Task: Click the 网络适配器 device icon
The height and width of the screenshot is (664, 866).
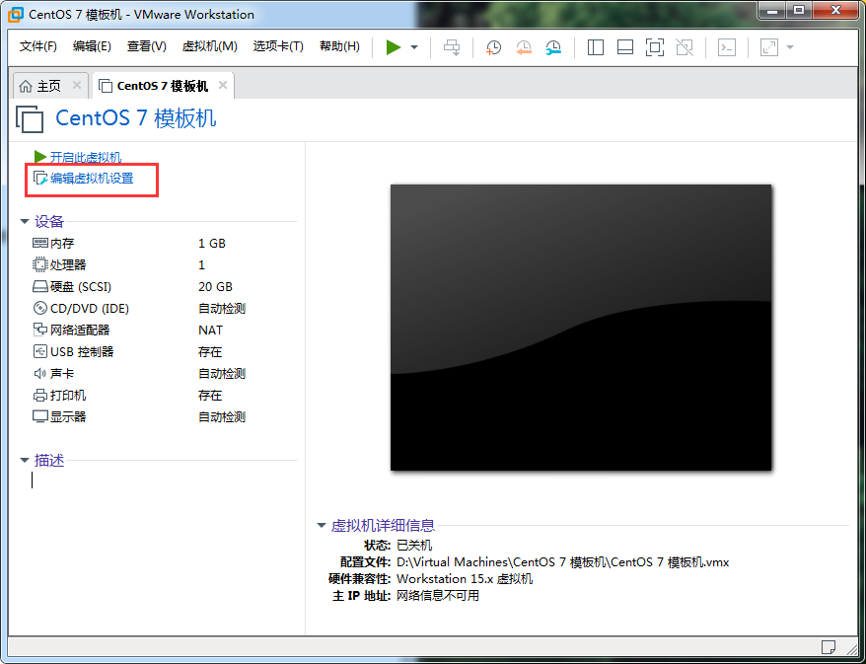Action: (x=40, y=330)
